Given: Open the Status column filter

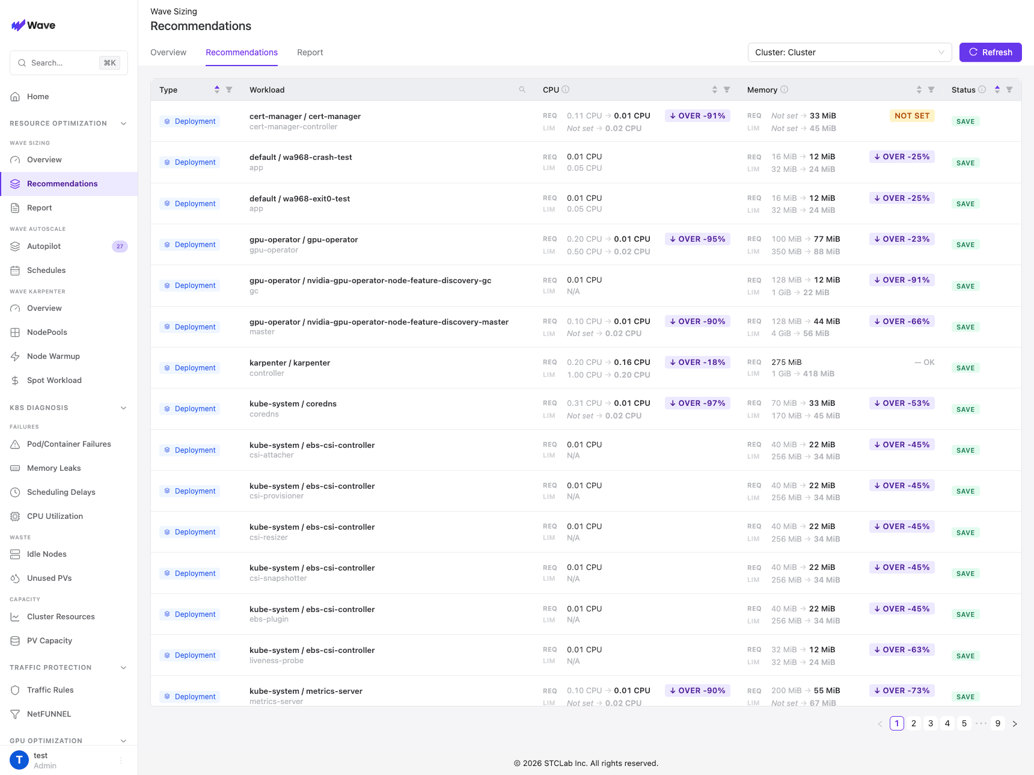Looking at the screenshot, I should point(1009,90).
